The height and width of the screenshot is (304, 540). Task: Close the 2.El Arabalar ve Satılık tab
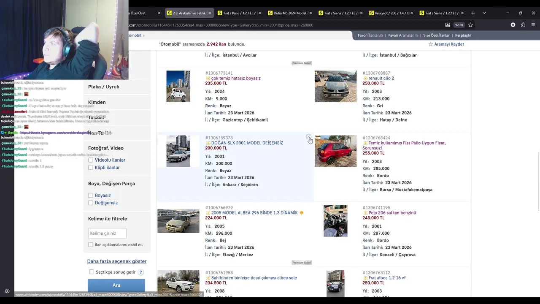tap(210, 13)
